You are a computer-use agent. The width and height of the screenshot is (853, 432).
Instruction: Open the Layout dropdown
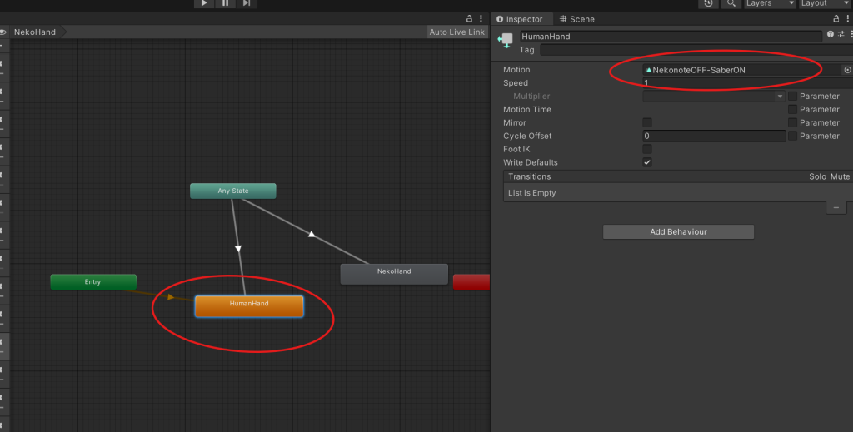[823, 3]
